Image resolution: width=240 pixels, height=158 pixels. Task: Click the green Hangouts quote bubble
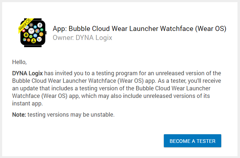[42, 30]
